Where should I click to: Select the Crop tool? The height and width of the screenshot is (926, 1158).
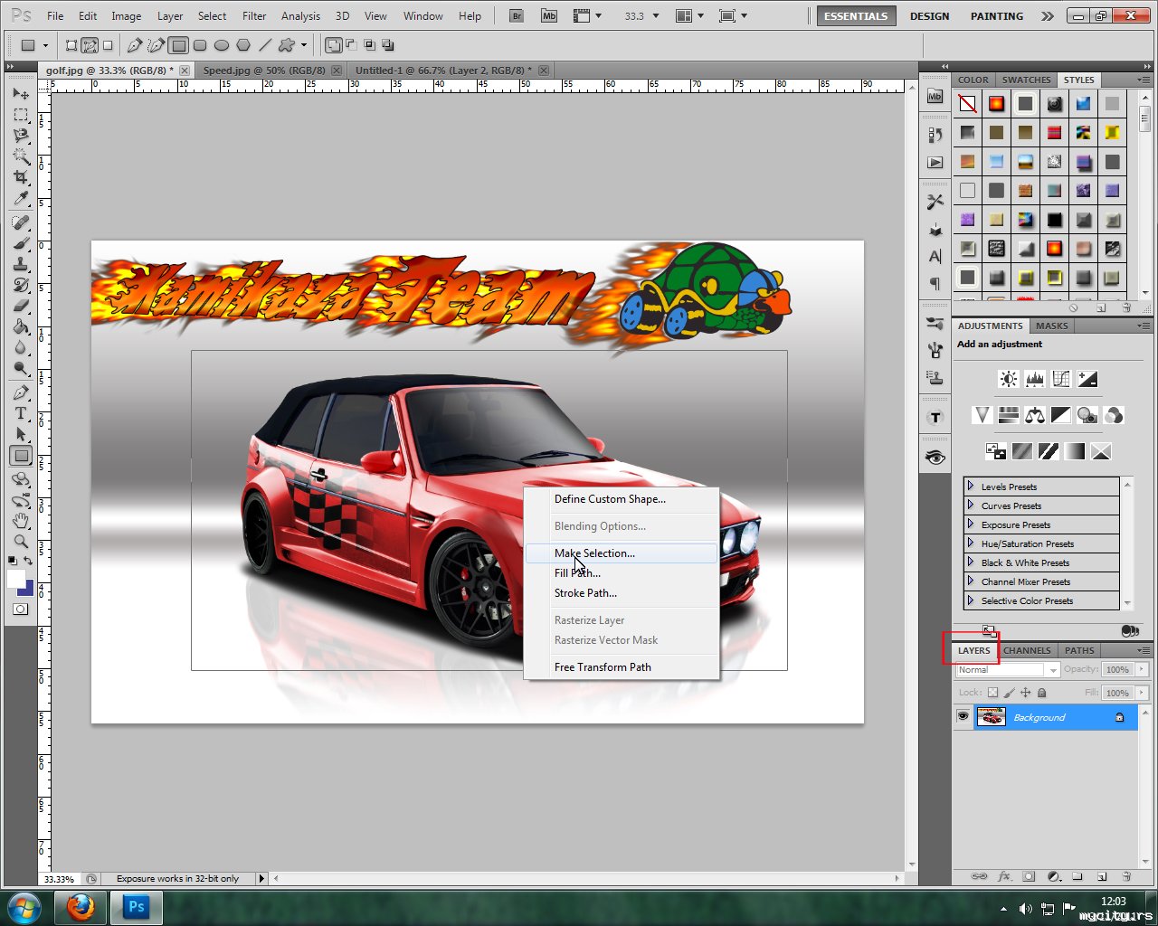point(21,177)
